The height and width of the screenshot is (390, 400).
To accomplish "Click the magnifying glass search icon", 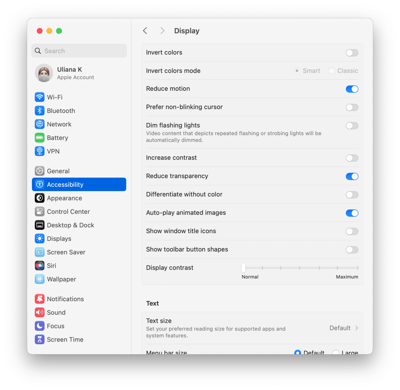I will pyautogui.click(x=38, y=51).
